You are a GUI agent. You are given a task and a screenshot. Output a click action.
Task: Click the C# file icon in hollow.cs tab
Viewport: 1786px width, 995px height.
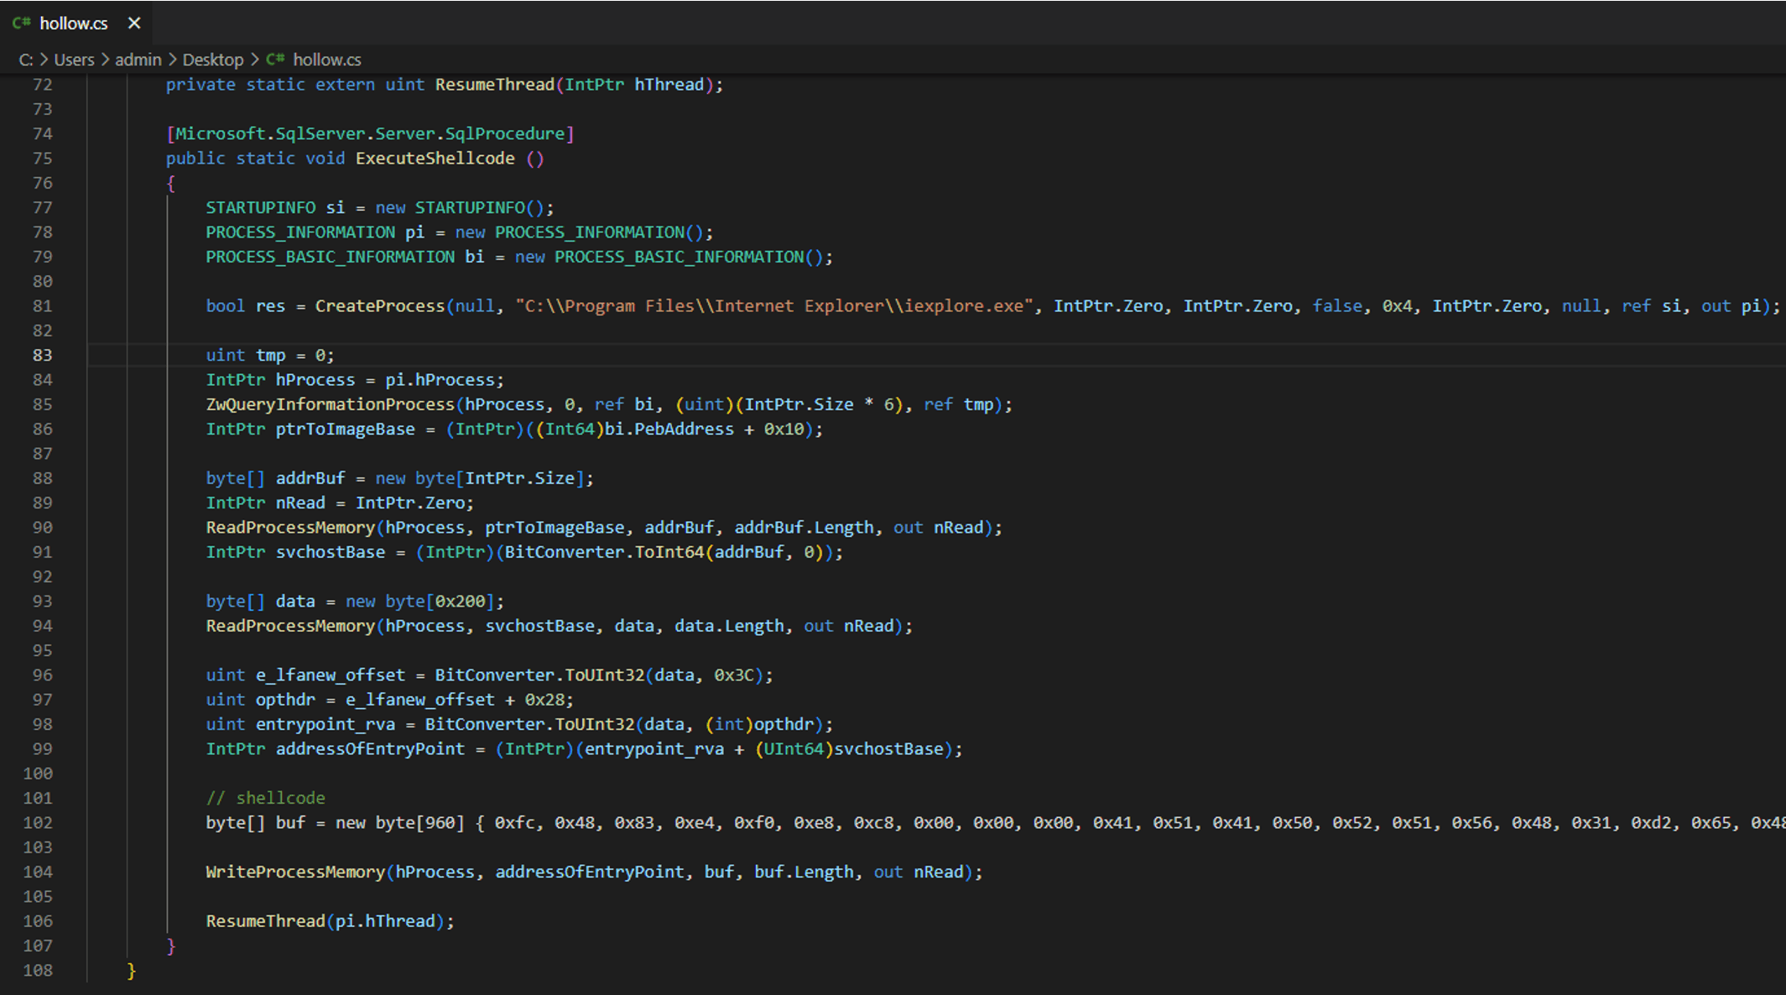tap(21, 23)
